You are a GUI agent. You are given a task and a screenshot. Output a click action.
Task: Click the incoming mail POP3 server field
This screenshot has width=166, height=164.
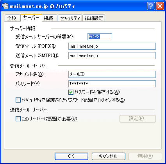coord(112,46)
